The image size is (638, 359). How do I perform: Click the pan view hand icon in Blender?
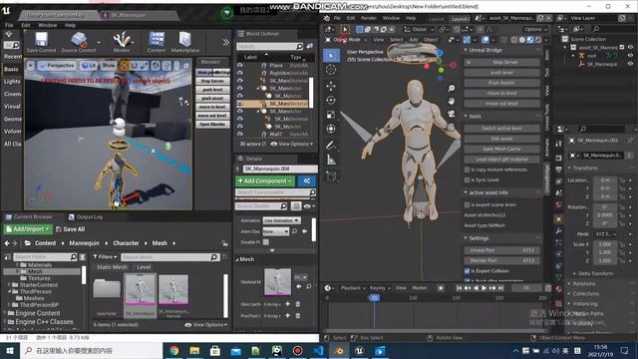tap(452, 101)
